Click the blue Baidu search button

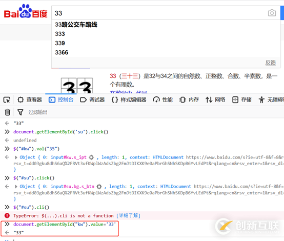[282, 13]
